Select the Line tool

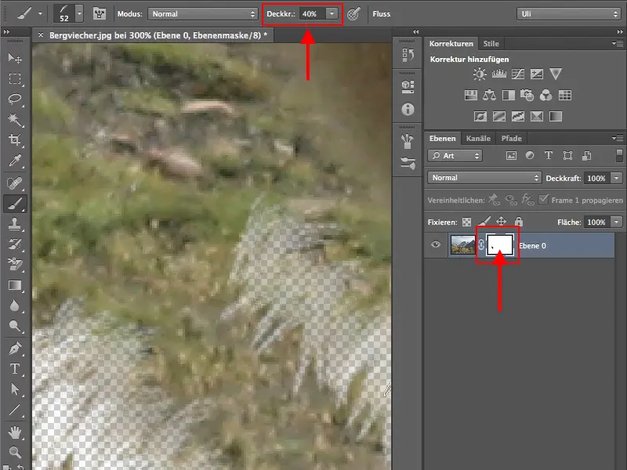[15, 410]
